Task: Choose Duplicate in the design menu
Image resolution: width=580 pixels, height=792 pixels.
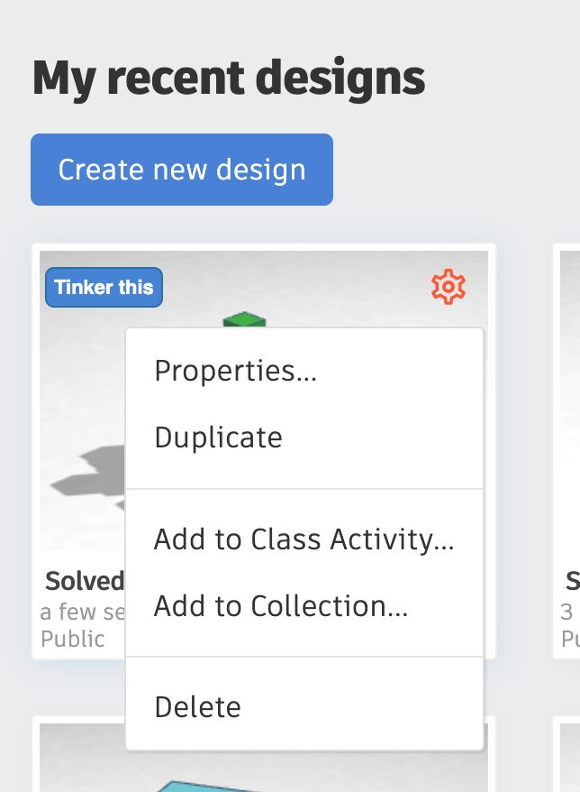Action: point(219,437)
